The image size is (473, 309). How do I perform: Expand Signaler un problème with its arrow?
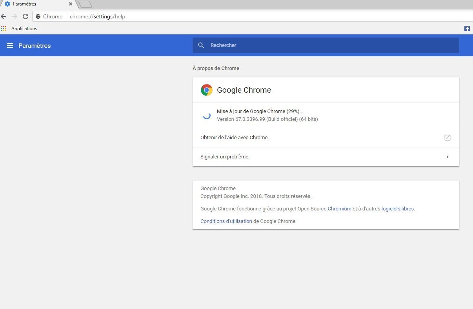(x=448, y=157)
